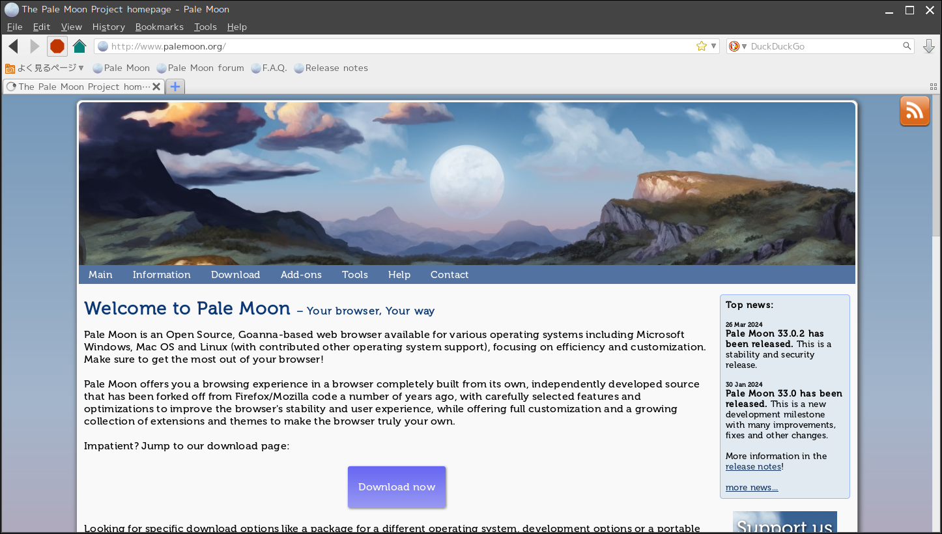Open the File menu
Screen dimensions: 942x534
tap(14, 27)
